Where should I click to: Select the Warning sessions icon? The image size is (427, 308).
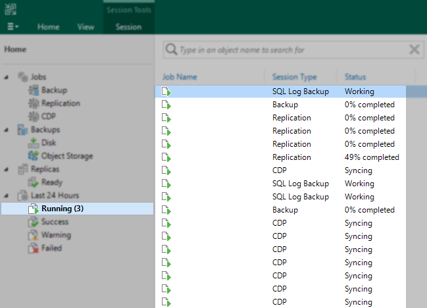pos(34,235)
